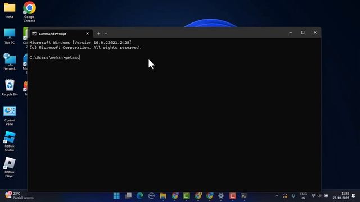This screenshot has height=202, width=360.
Task: Open File Explorer from taskbar
Action: 163,196
